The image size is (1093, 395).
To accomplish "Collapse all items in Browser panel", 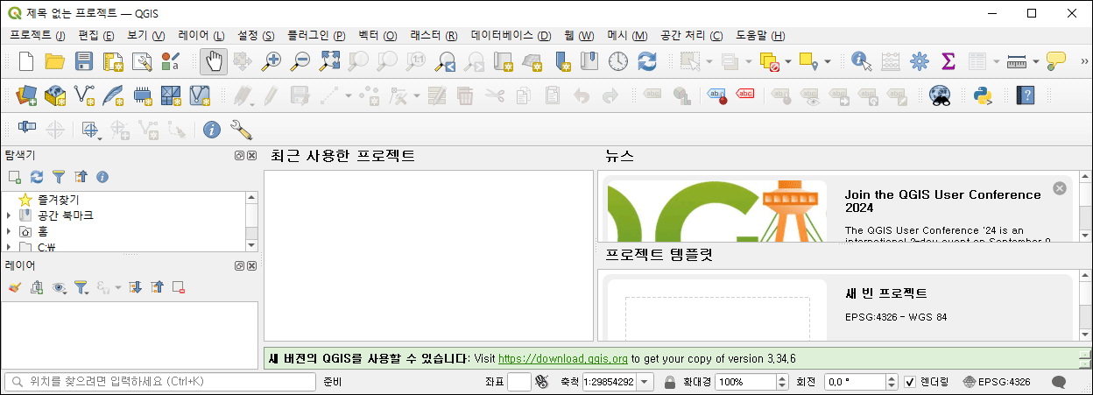I will point(81,177).
